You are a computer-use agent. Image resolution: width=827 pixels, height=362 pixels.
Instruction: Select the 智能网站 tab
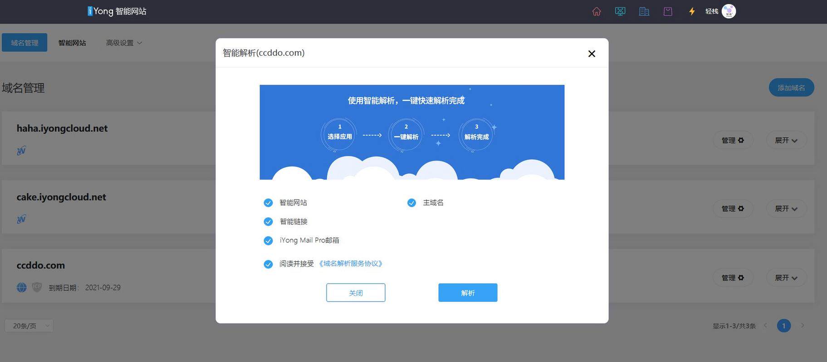pyautogui.click(x=72, y=43)
